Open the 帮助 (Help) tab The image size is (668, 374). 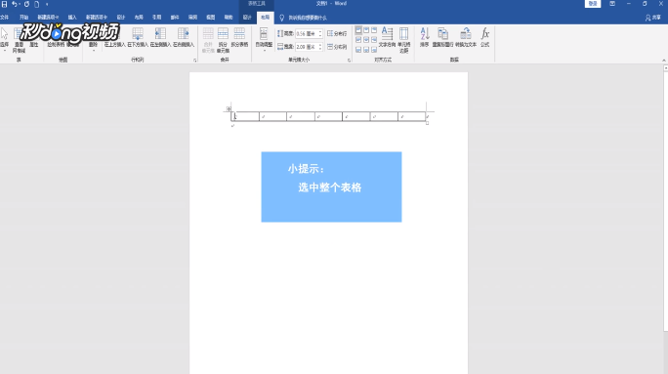point(229,18)
